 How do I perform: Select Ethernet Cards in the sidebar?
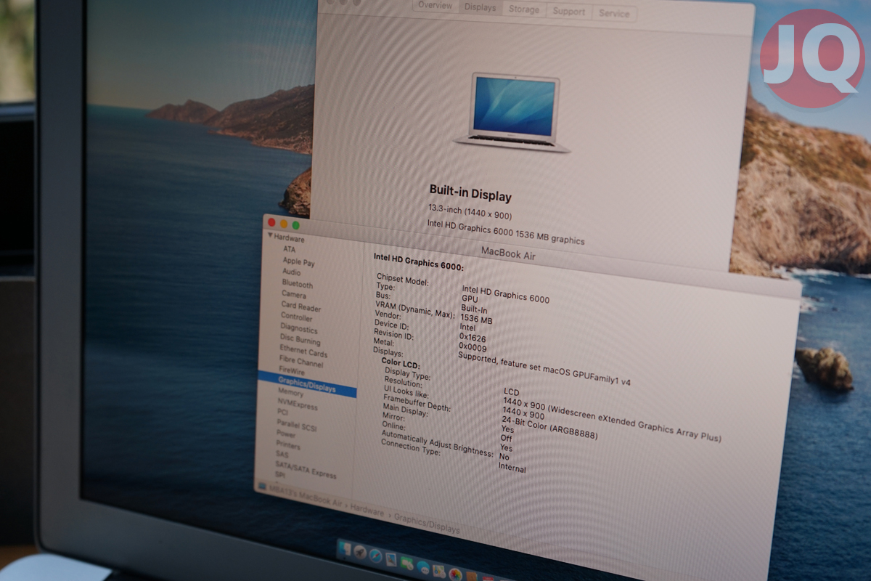tap(304, 352)
